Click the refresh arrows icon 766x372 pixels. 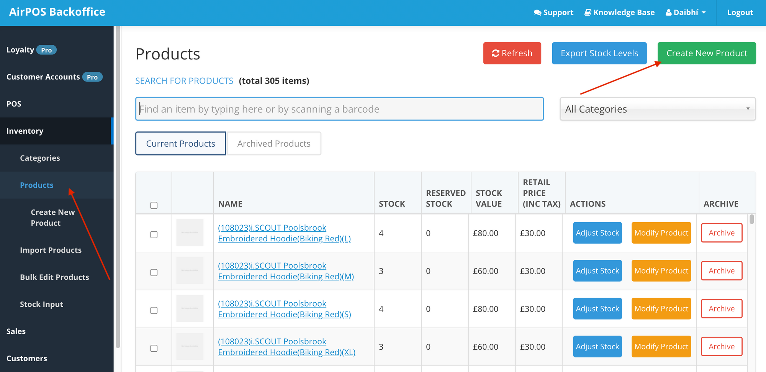[496, 53]
